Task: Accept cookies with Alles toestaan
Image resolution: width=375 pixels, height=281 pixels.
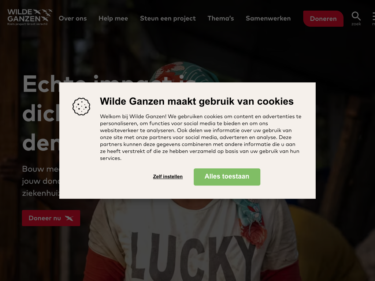Action: pyautogui.click(x=227, y=177)
